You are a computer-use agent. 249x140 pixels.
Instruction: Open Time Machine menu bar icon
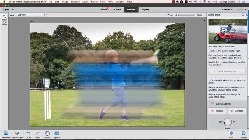tap(195, 2)
